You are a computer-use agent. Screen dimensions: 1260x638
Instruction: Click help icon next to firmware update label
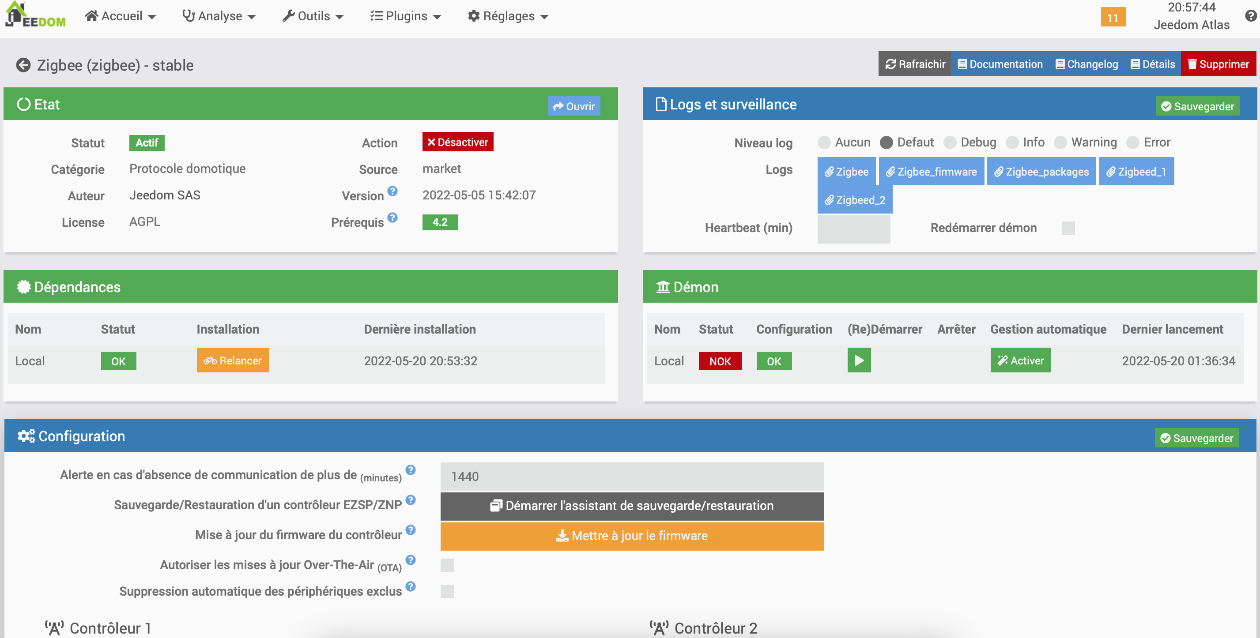411,530
